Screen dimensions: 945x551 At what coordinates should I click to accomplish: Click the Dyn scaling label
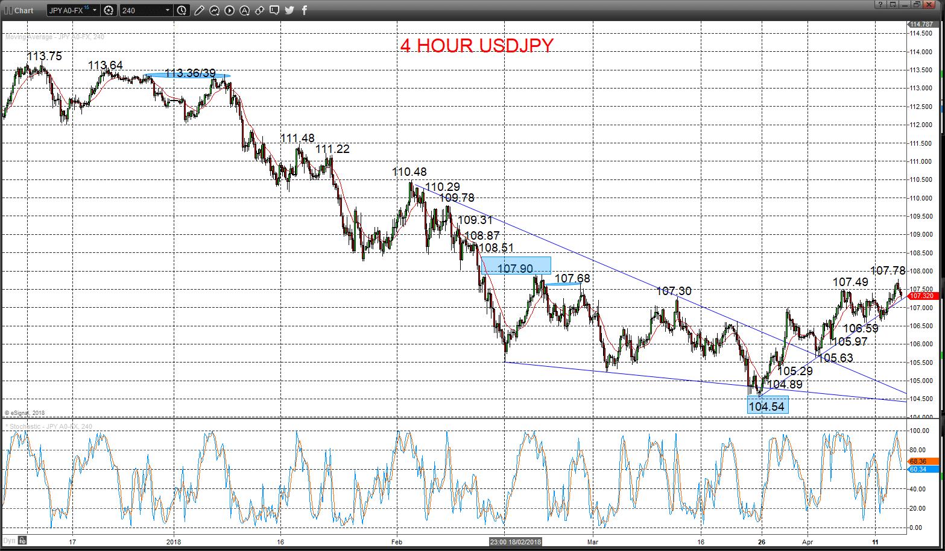[10, 540]
